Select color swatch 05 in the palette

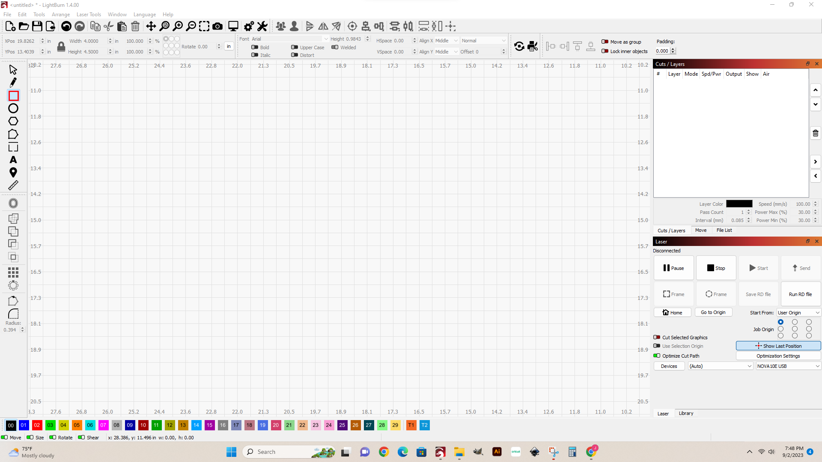click(x=77, y=425)
